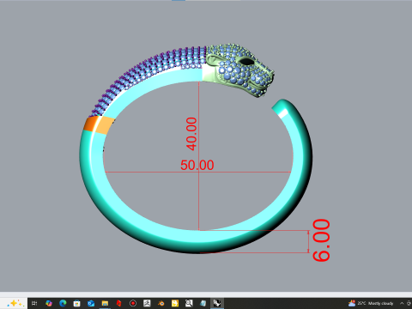Image resolution: width=412 pixels, height=309 pixels.
Task: Open the magnifier search app on the taskbar
Action: (189, 303)
